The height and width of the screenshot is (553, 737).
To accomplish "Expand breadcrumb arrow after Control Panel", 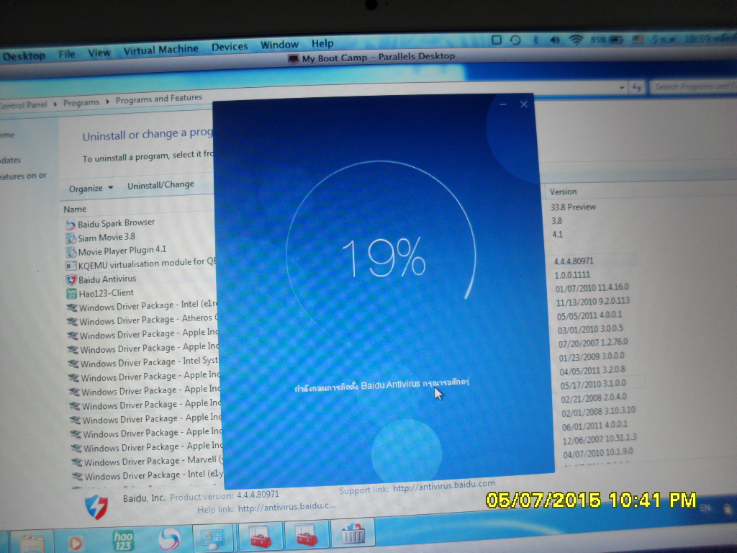I will (55, 104).
